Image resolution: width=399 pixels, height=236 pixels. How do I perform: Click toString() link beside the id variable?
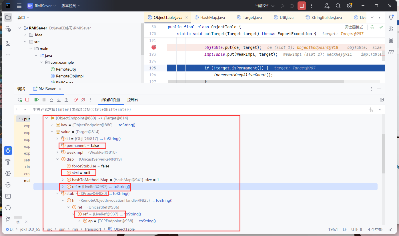[112, 139]
